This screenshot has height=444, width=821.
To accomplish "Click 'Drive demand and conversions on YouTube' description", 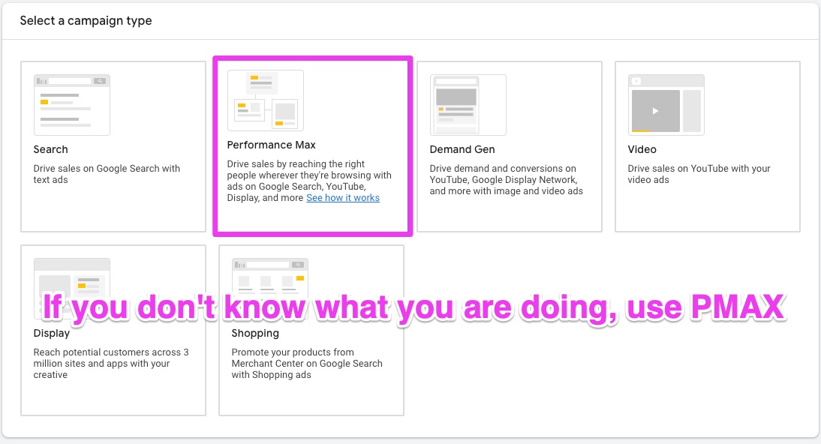I will (x=507, y=179).
